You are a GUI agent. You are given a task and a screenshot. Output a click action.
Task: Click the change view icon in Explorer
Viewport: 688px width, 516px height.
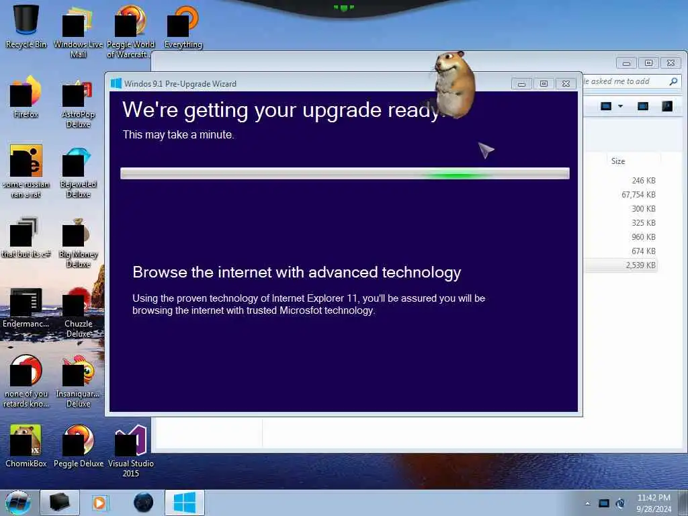click(606, 105)
